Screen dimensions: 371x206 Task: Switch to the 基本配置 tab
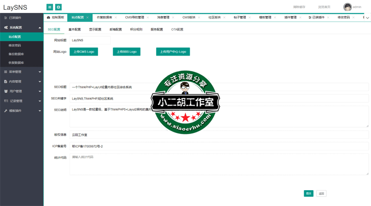pyautogui.click(x=75, y=29)
